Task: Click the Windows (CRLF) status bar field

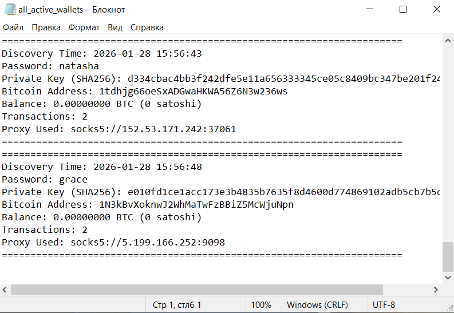Action: (x=317, y=305)
